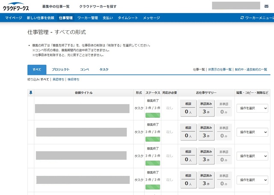Image resolution: width=274 pixels, height=195 pixels.
Task: Filter the list by 承認待ち
Action: (57, 79)
